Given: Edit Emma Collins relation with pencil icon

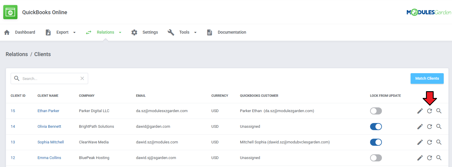Looking at the screenshot, I should (420, 158).
